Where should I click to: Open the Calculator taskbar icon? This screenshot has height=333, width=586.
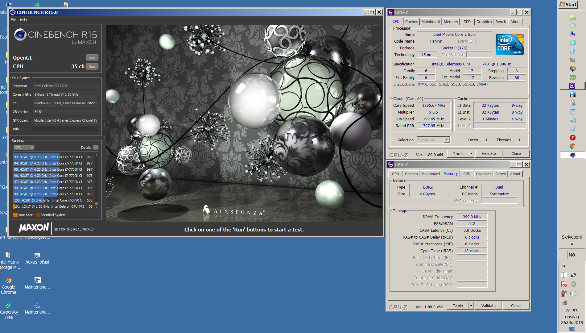pyautogui.click(x=573, y=51)
